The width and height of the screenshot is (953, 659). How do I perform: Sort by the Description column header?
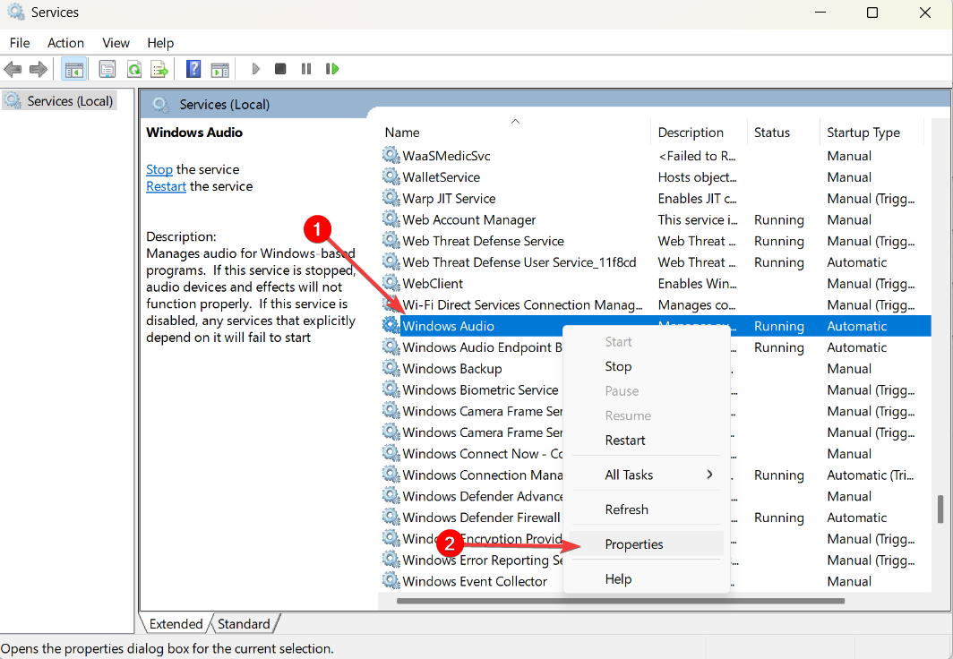pos(699,133)
